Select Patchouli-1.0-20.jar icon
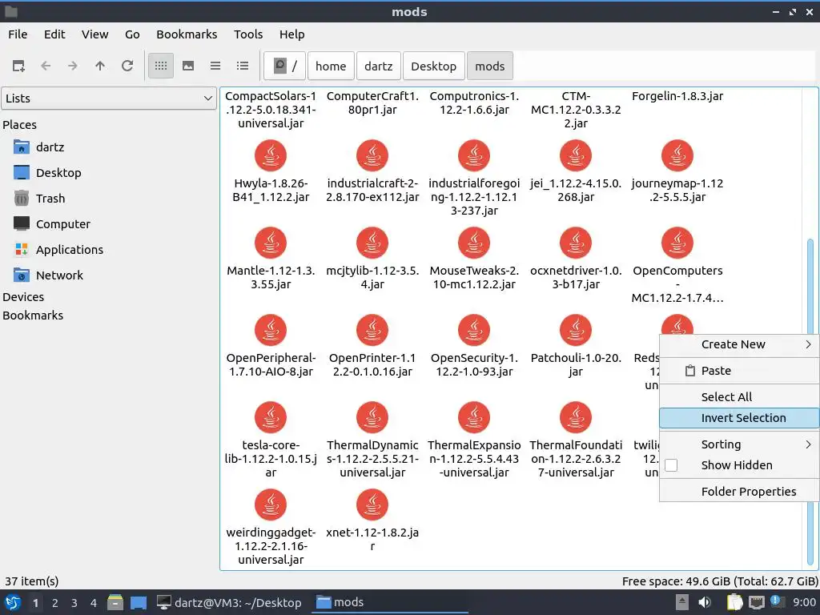Image resolution: width=820 pixels, height=615 pixels. point(576,330)
